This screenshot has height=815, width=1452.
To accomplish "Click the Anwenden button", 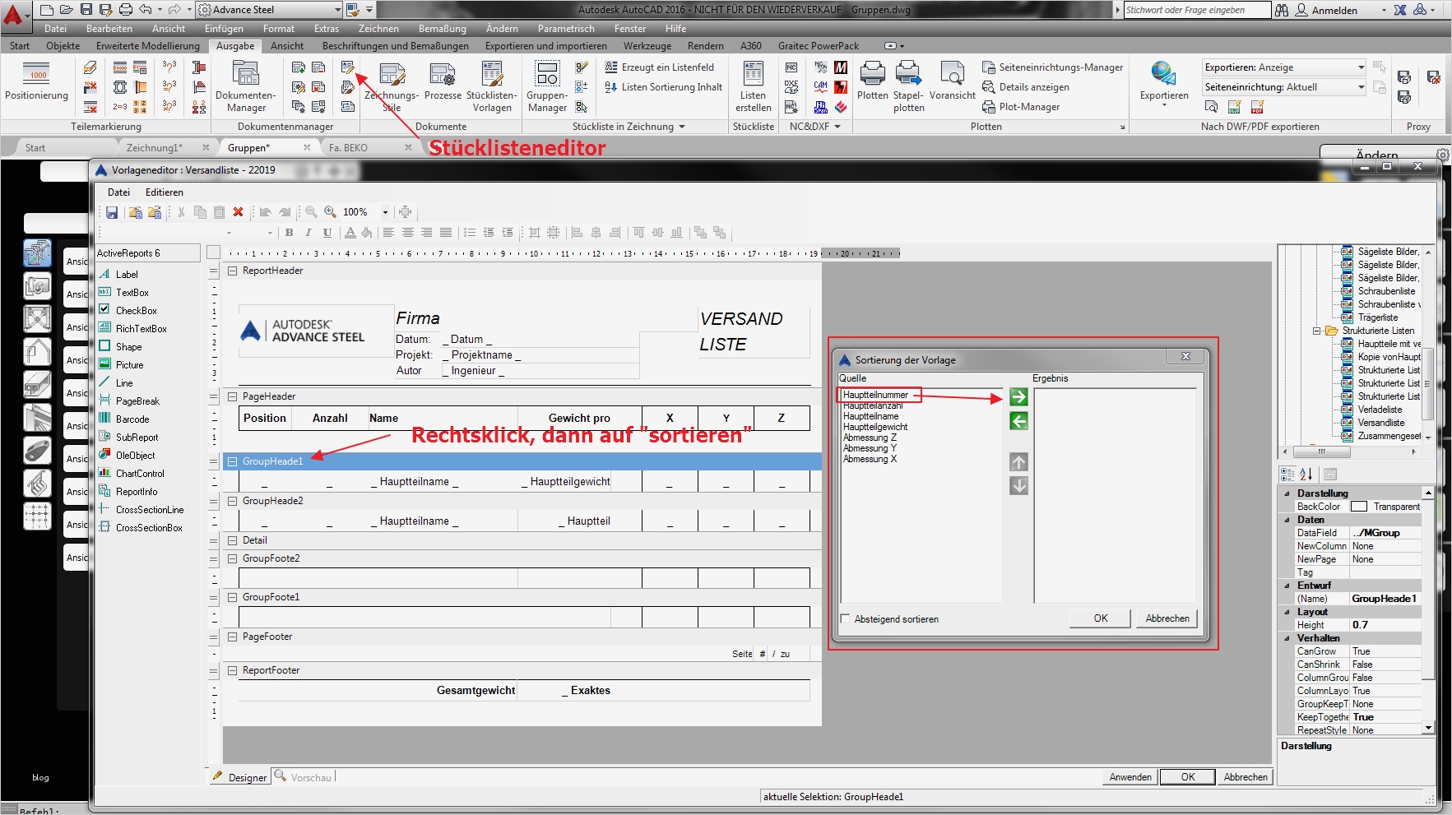I will (1130, 777).
